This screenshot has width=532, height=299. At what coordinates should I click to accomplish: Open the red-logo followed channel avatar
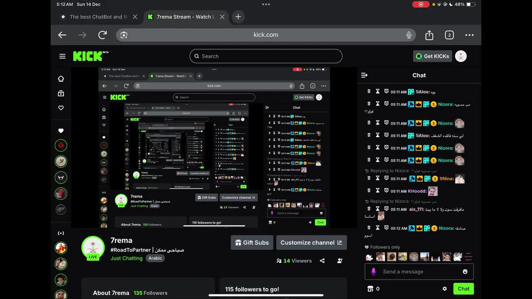pyautogui.click(x=61, y=145)
